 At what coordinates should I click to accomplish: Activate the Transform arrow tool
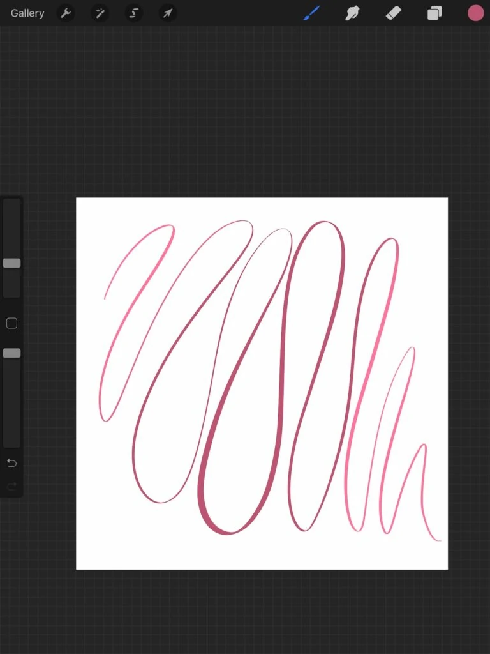168,13
